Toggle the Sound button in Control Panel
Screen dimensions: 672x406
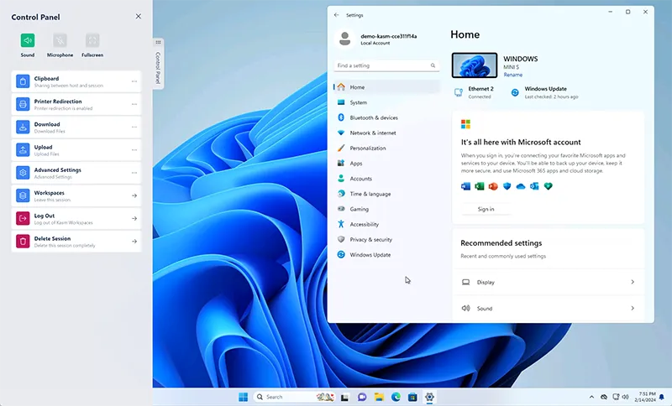(28, 40)
